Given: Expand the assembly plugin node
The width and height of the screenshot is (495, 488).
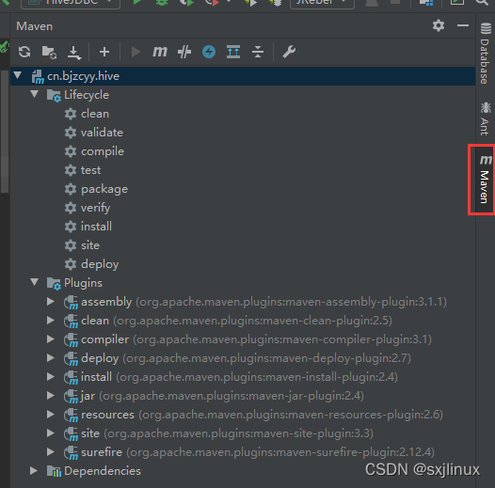Looking at the screenshot, I should coord(51,302).
